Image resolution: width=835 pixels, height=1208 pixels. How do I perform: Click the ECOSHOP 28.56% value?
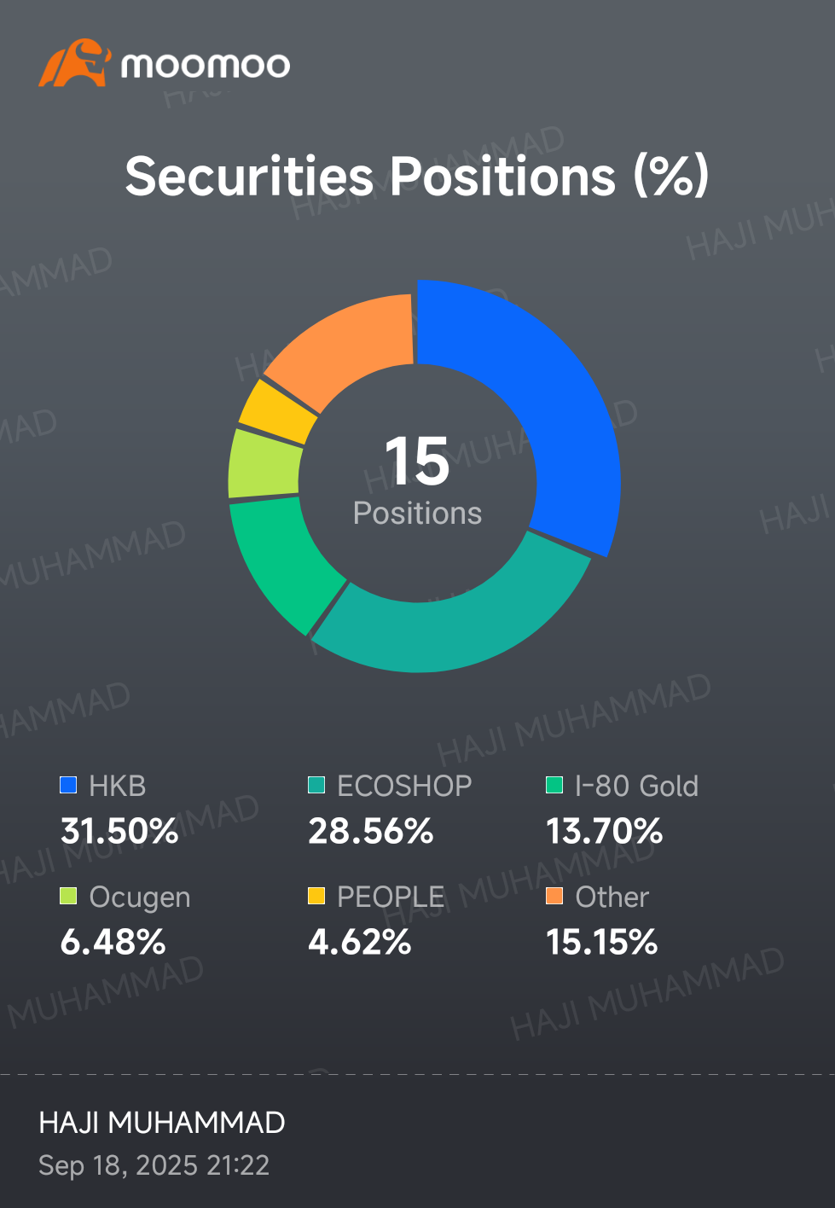pos(371,831)
